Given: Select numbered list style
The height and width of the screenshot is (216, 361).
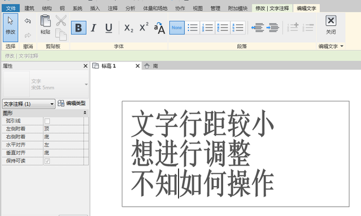Looking at the screenshot, I should [207, 28].
